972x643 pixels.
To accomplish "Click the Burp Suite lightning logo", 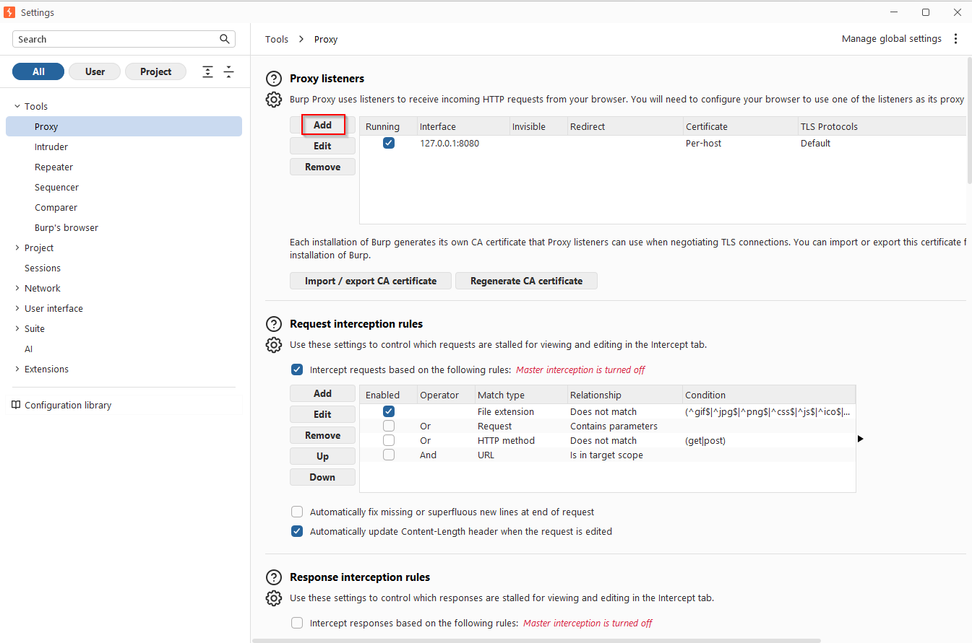I will pos(9,12).
